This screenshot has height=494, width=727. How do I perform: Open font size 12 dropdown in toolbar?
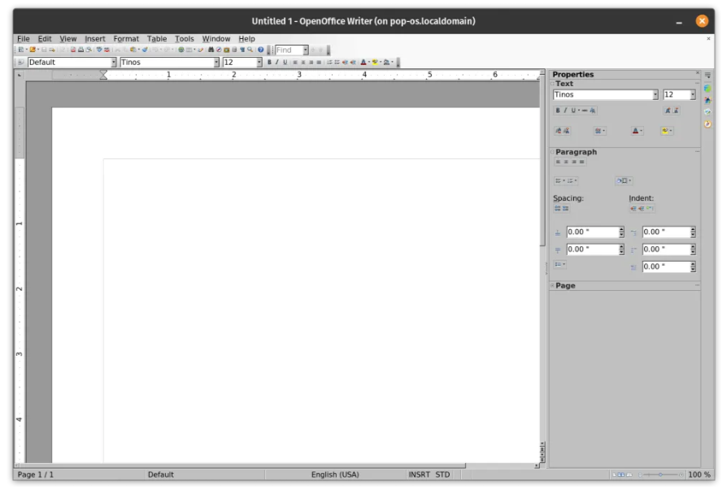[x=259, y=62]
